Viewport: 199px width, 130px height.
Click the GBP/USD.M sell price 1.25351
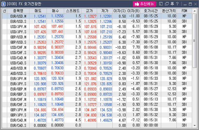tap(40, 37)
